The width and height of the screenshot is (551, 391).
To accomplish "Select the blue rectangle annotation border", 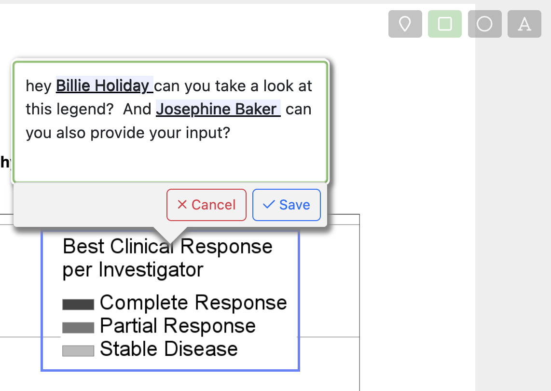I will pyautogui.click(x=299, y=299).
